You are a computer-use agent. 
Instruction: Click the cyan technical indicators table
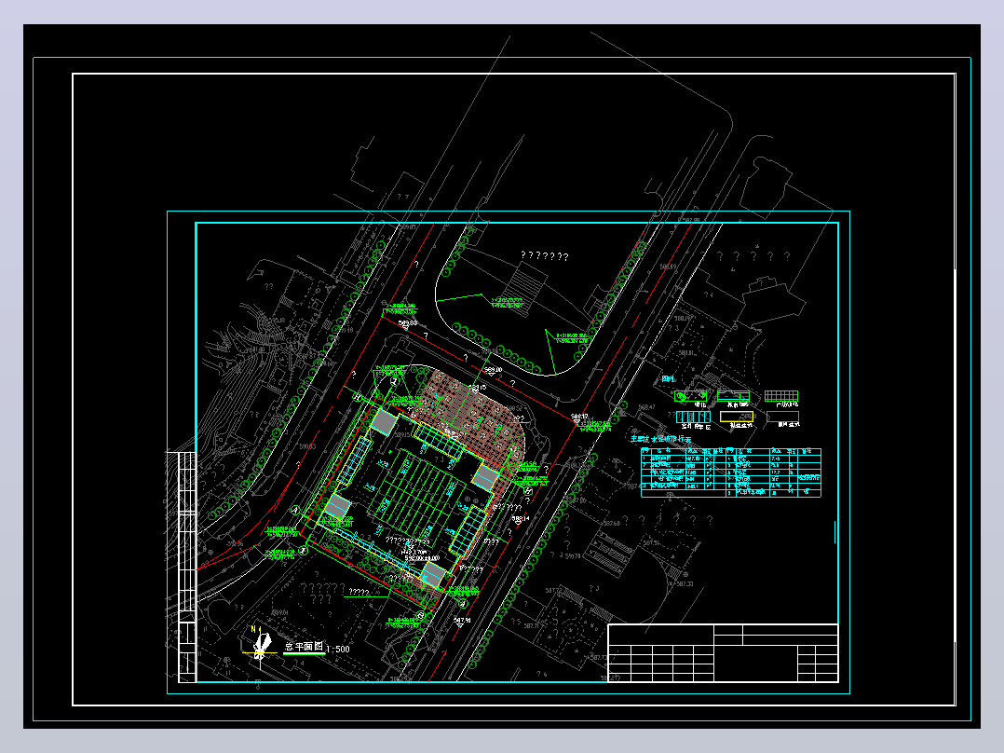pyautogui.click(x=730, y=472)
